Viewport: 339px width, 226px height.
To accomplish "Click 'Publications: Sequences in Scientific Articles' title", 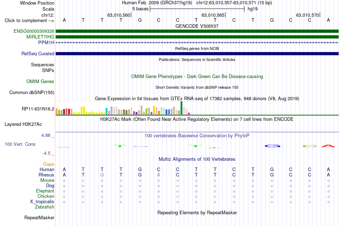I will click(197, 60).
